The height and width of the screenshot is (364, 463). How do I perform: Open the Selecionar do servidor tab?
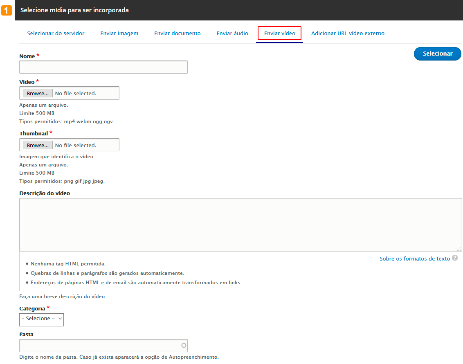click(56, 34)
